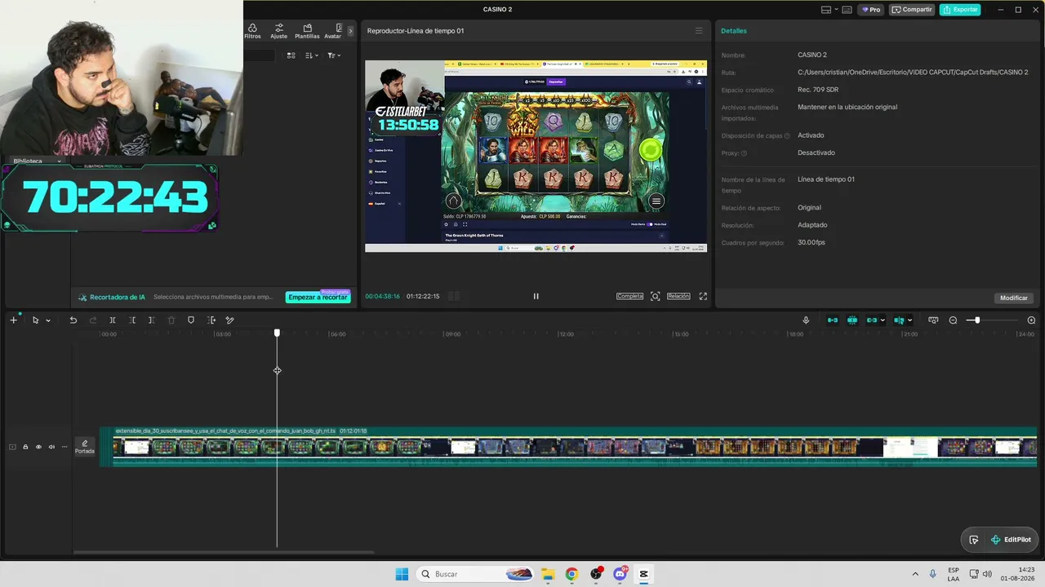
Task: Open the Plantillas tab
Action: tap(307, 31)
